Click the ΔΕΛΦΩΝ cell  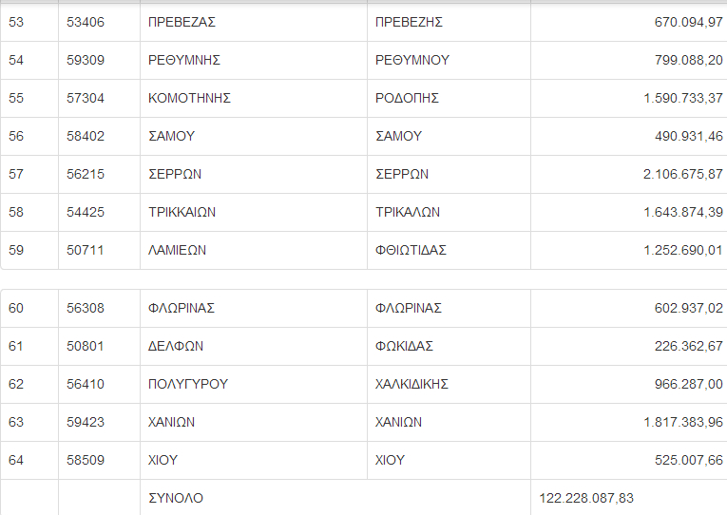pyautogui.click(x=176, y=346)
